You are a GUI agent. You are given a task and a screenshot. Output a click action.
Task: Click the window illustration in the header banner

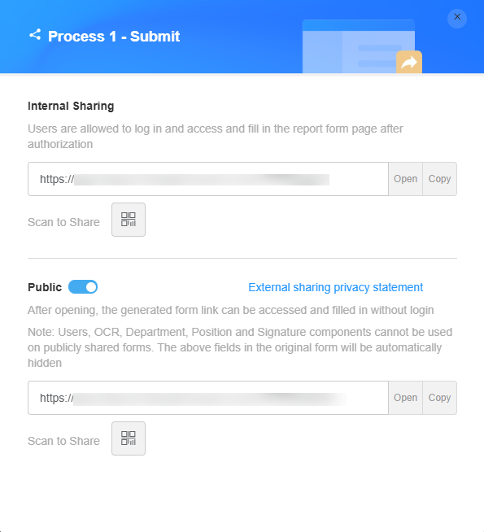pos(359,46)
